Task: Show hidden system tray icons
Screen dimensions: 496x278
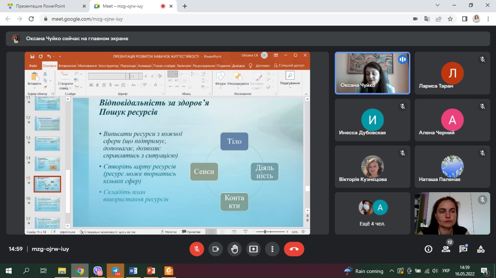Action: [391, 271]
